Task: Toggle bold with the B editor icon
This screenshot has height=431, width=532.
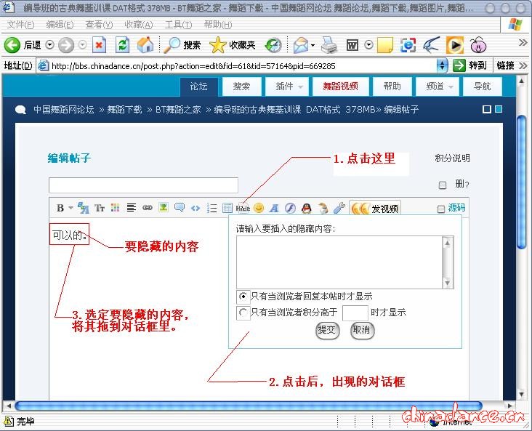Action: [x=60, y=208]
